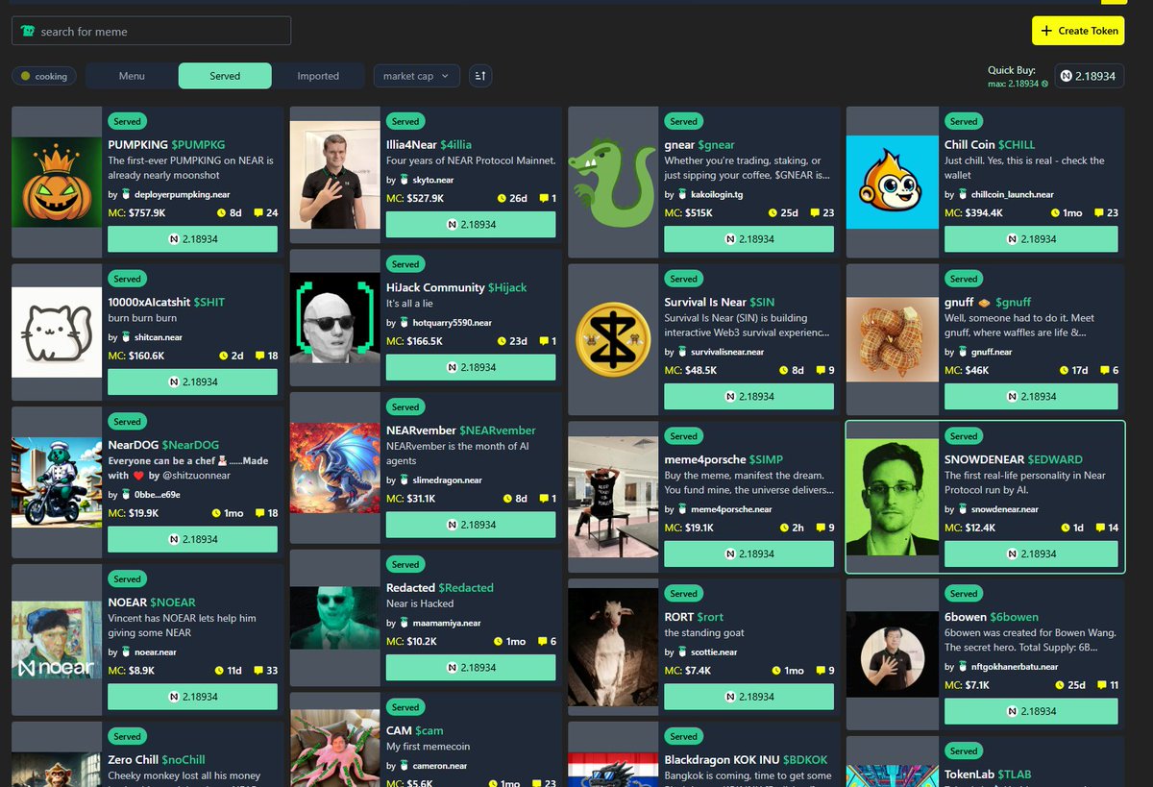
Task: Toggle the cooking filter pill
Action: click(x=44, y=76)
